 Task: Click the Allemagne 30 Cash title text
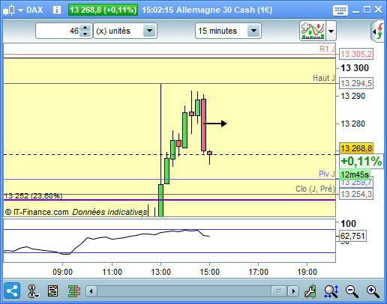tap(224, 10)
